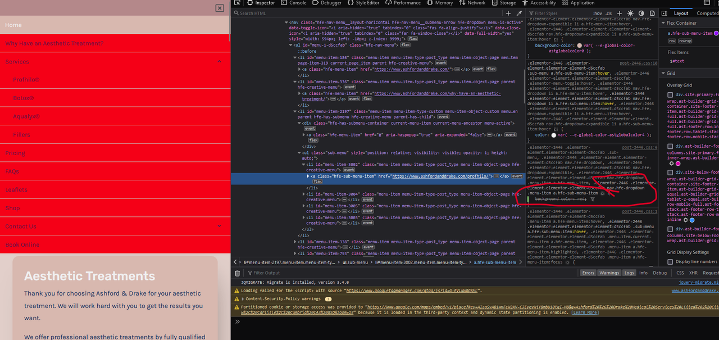Toggle print media simulation icon
Image resolution: width=719 pixels, height=340 pixels.
tap(652, 13)
